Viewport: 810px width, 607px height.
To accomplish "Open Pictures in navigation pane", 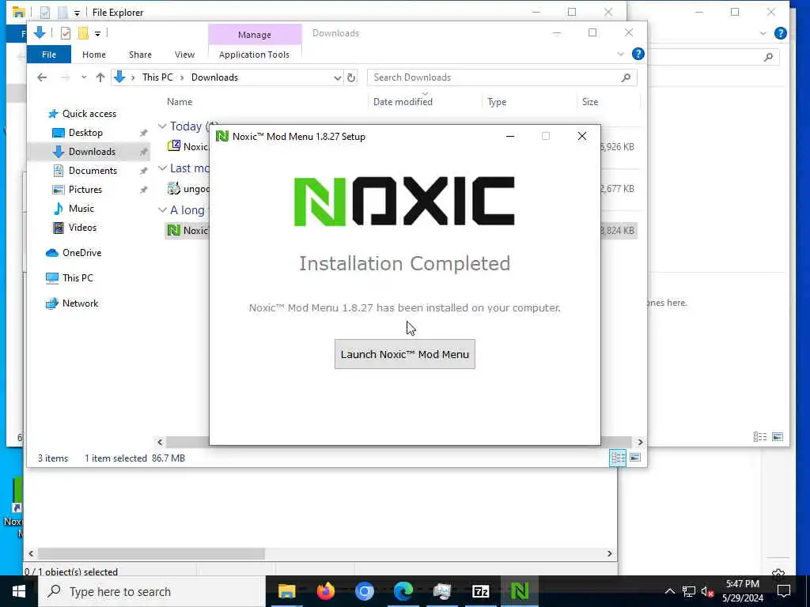I will [85, 190].
